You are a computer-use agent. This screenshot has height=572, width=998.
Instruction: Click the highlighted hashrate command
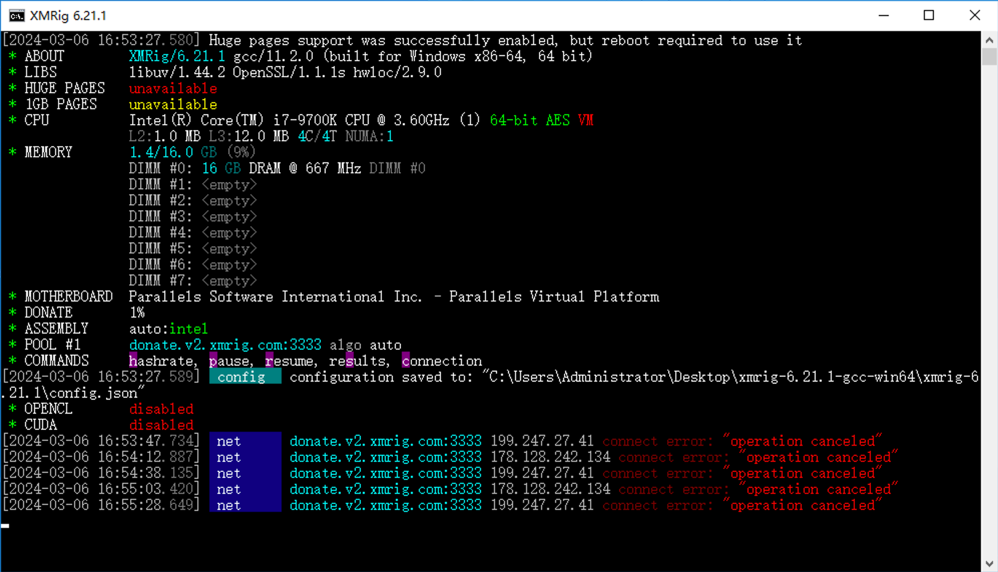click(161, 361)
